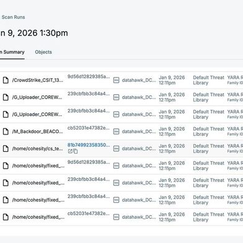This screenshot has height=243, width=243.
Task: Select the /home/cohesity/cs_te... file path
Action: click(37, 149)
